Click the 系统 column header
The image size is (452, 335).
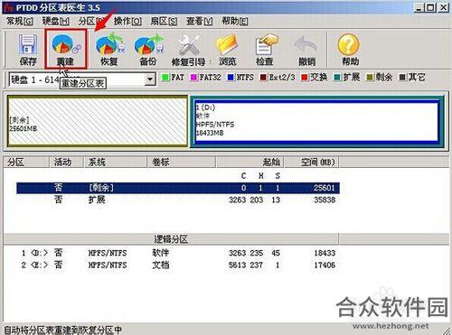coord(115,162)
